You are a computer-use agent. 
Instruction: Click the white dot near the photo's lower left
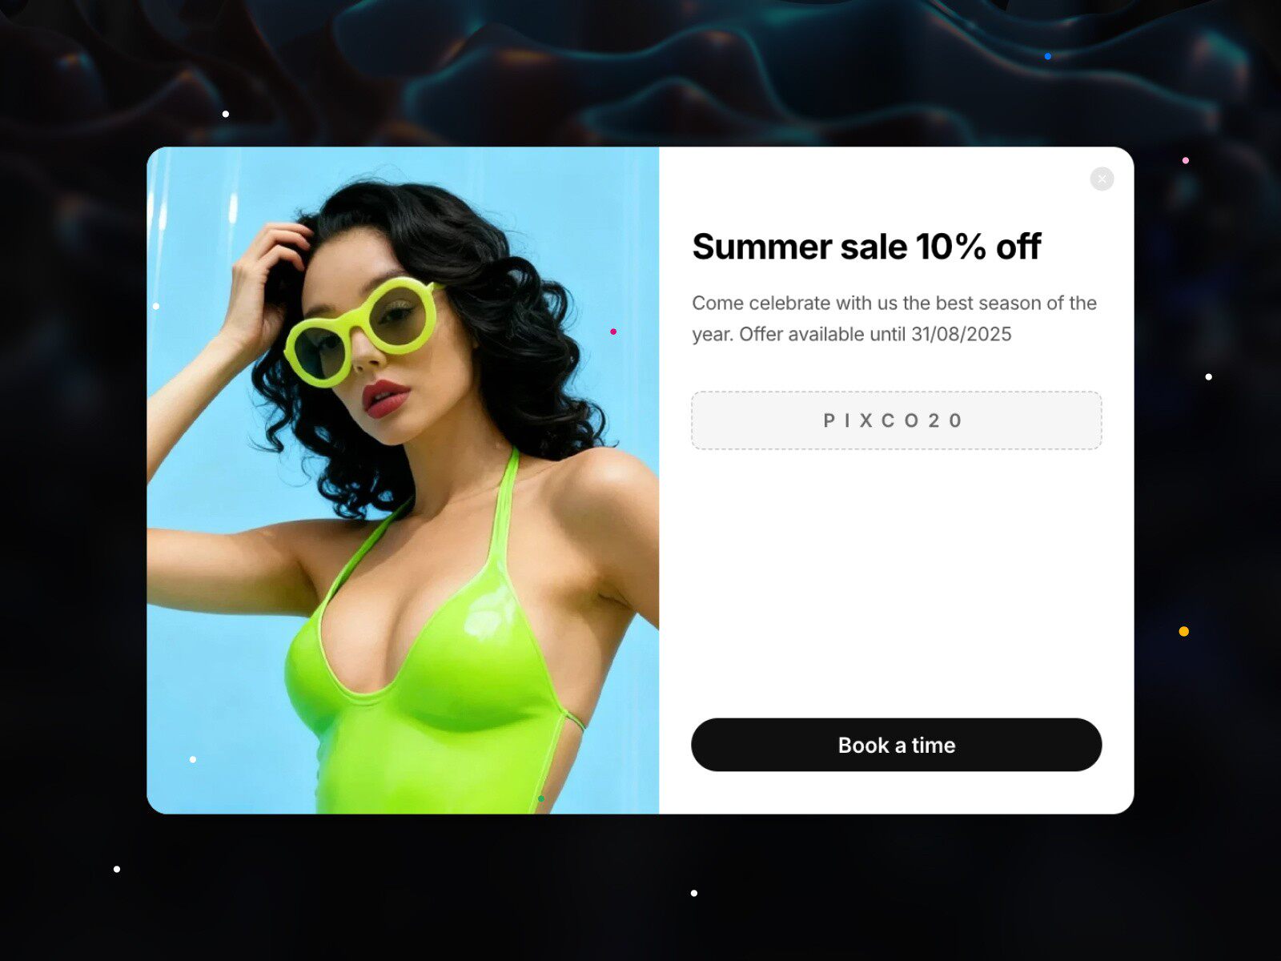tap(193, 759)
